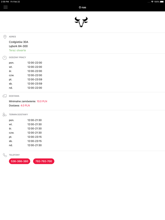Screen dimensions: 165x220
Task: Tap the bull head logo
Action: click(x=81, y=22)
